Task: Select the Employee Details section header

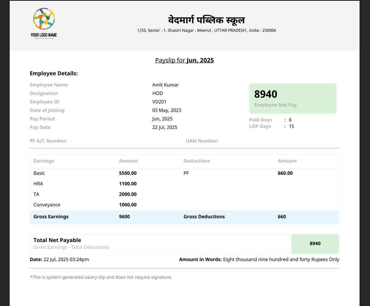Action: (x=54, y=73)
